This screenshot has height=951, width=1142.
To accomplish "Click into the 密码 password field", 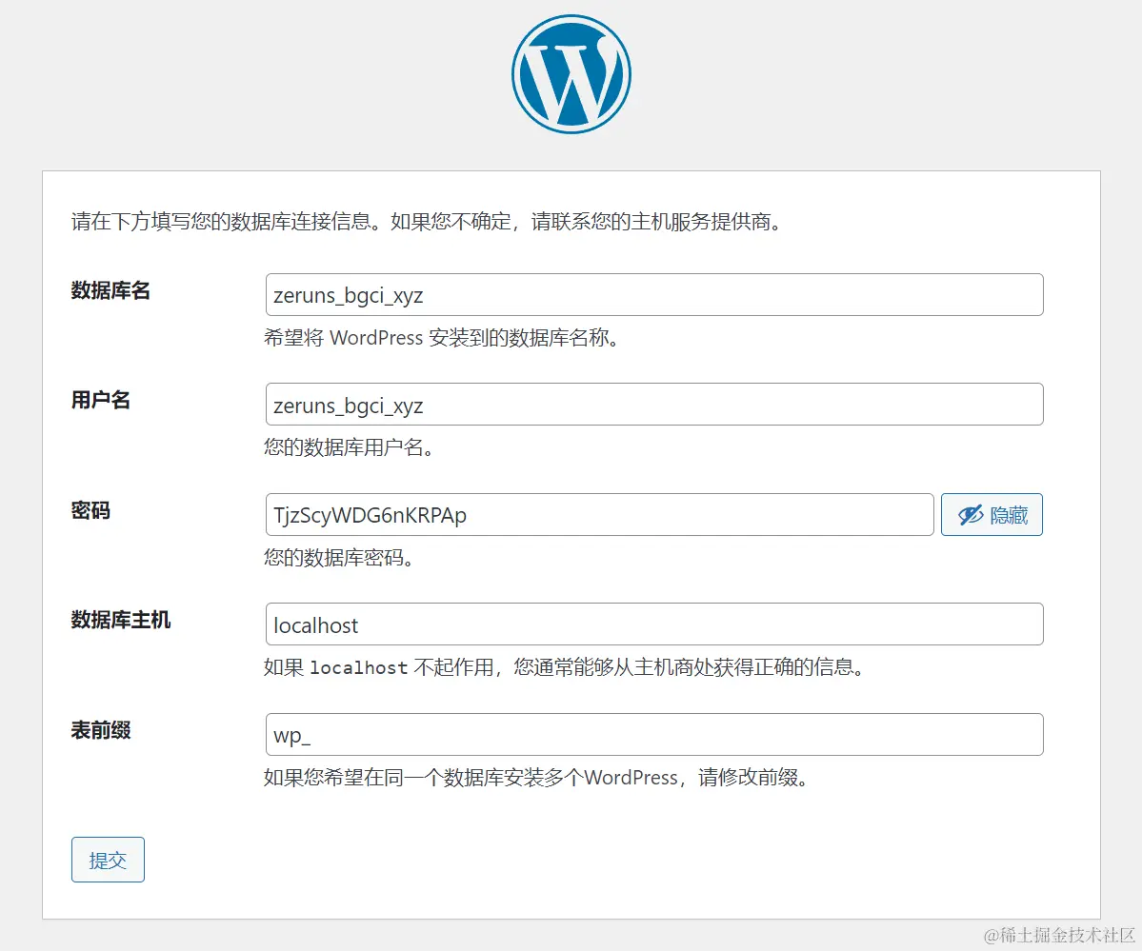I will coord(599,515).
